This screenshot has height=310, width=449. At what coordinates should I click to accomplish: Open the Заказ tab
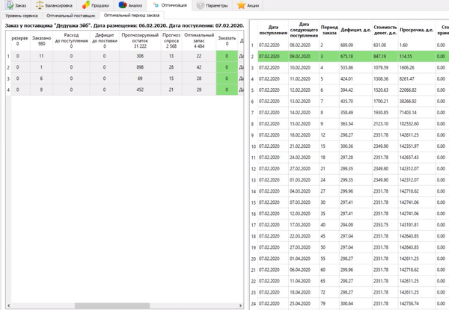pyautogui.click(x=16, y=5)
